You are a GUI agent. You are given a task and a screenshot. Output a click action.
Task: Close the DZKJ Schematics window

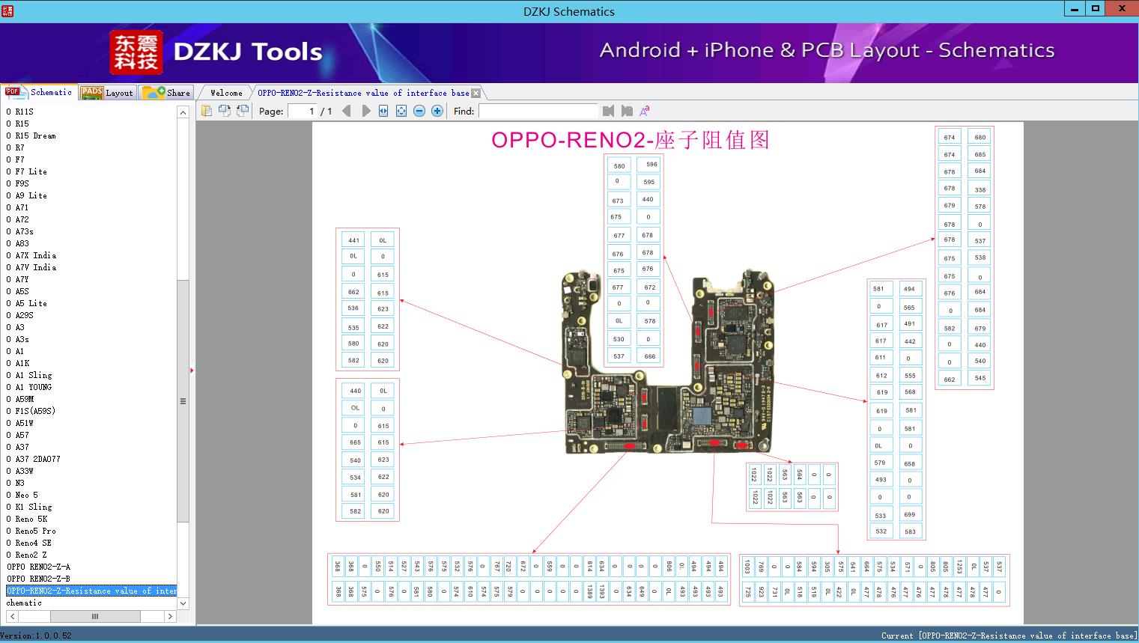[x=1123, y=9]
